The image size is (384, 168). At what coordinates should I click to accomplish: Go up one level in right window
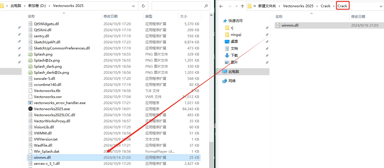click(x=242, y=6)
